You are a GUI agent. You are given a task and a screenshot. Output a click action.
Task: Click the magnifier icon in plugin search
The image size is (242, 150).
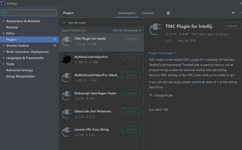[x=64, y=23]
